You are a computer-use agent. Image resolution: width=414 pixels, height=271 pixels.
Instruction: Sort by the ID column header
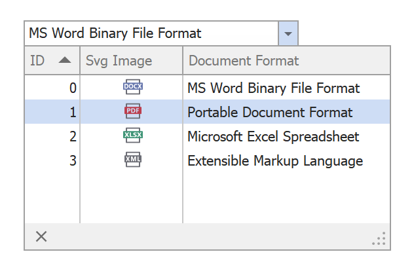[39, 61]
